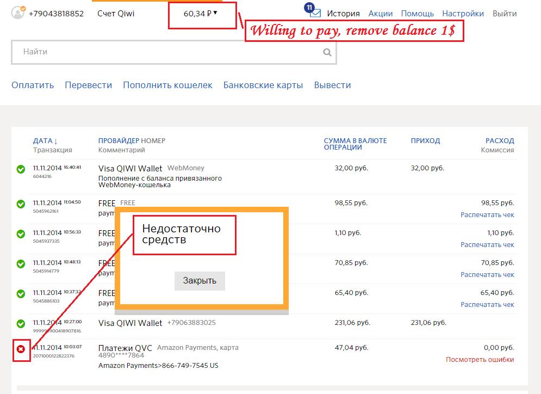Open the Настройки section
Image resolution: width=541 pixels, height=394 pixels.
(463, 14)
